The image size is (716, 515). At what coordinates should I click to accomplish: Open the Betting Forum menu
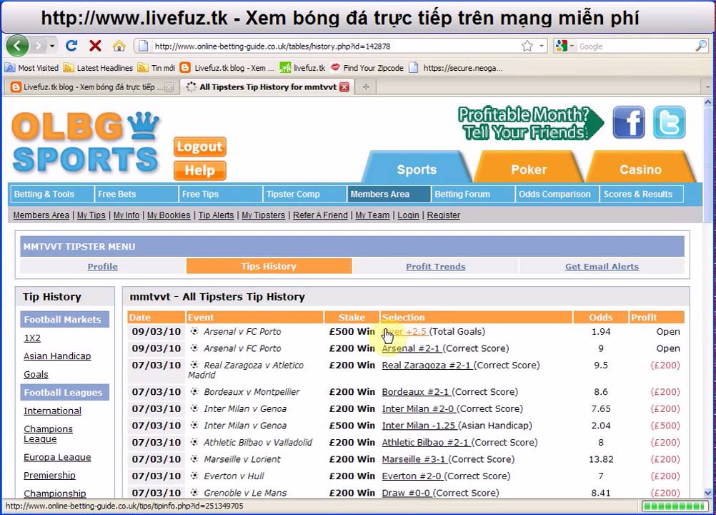pos(473,195)
